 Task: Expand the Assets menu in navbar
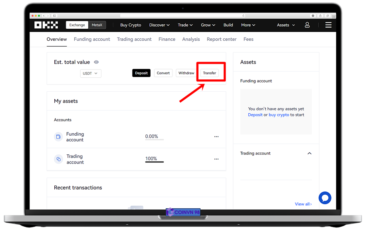coord(286,25)
